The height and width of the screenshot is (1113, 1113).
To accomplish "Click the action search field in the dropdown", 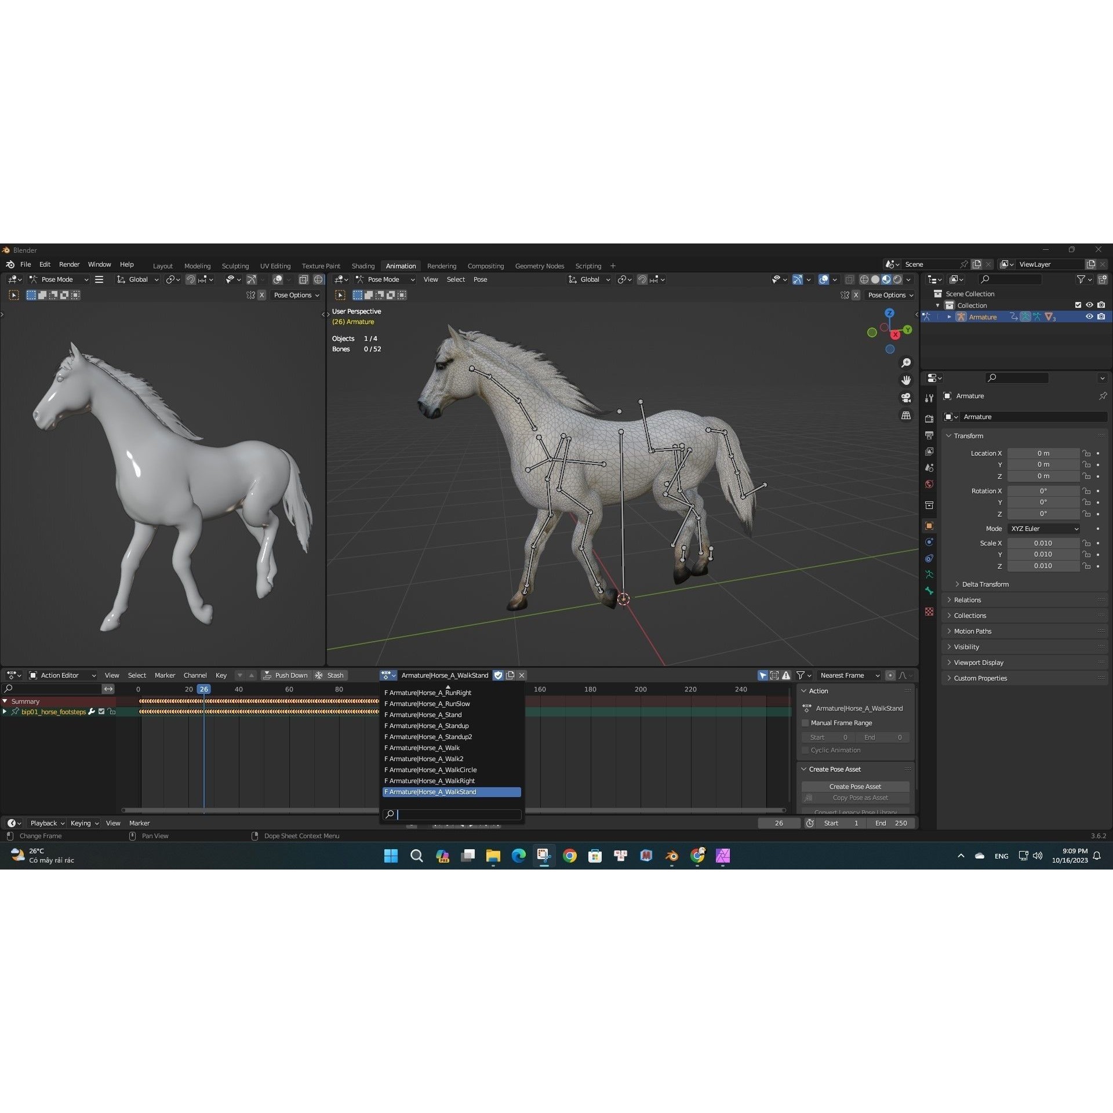I will [455, 814].
